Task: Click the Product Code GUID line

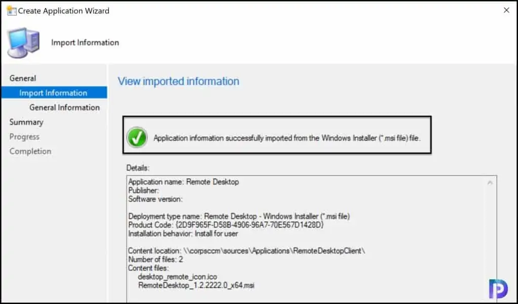Action: pos(226,225)
